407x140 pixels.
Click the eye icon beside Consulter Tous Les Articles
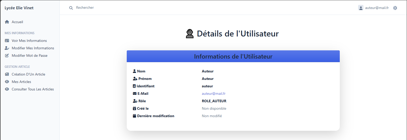coord(7,89)
